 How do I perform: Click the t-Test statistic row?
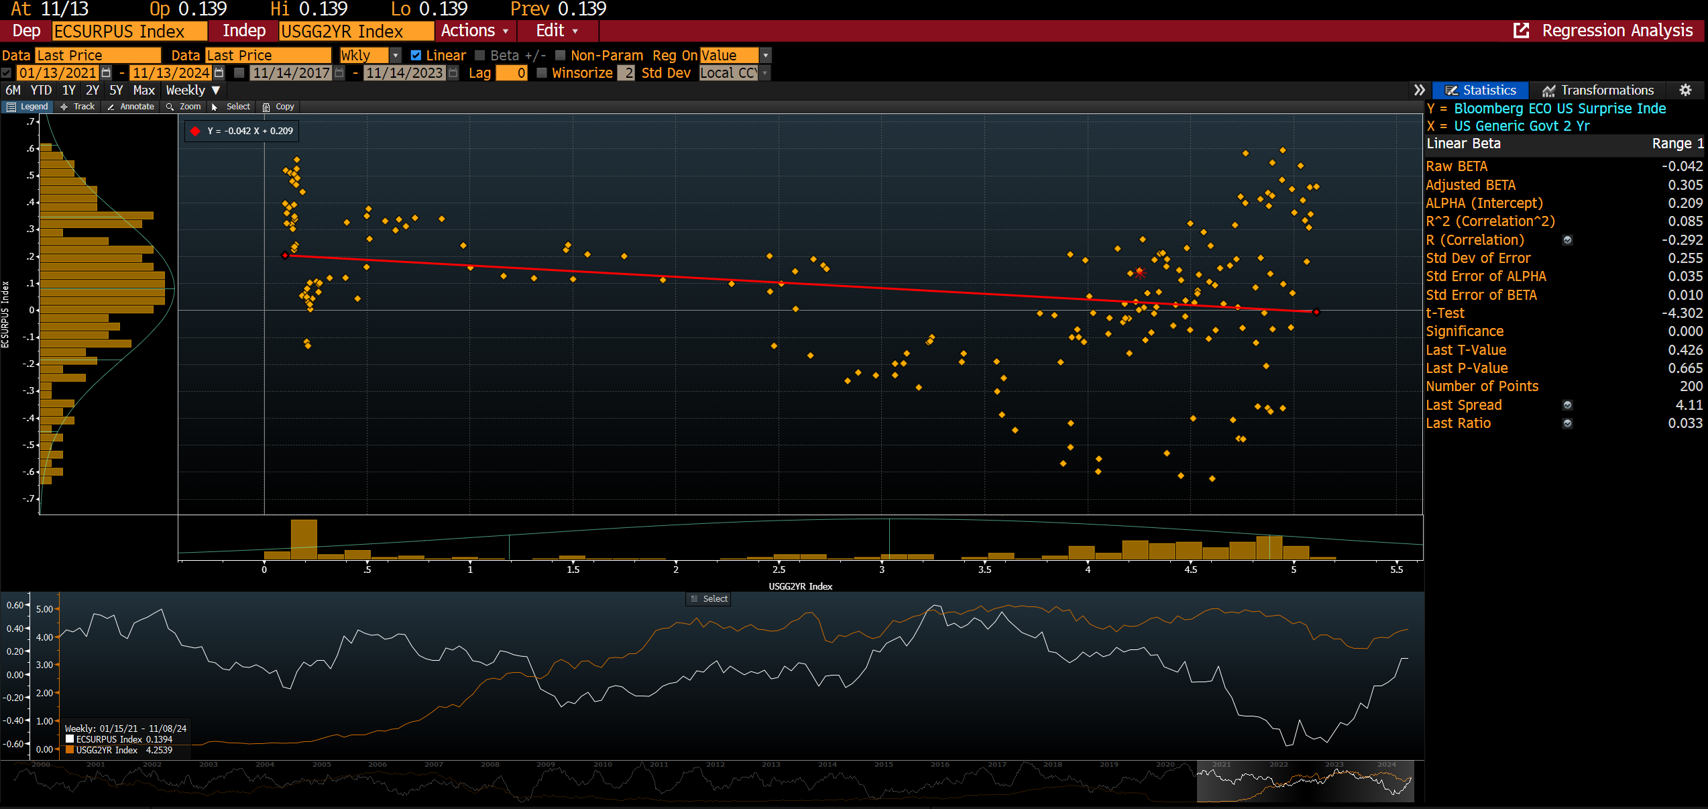pos(1564,313)
